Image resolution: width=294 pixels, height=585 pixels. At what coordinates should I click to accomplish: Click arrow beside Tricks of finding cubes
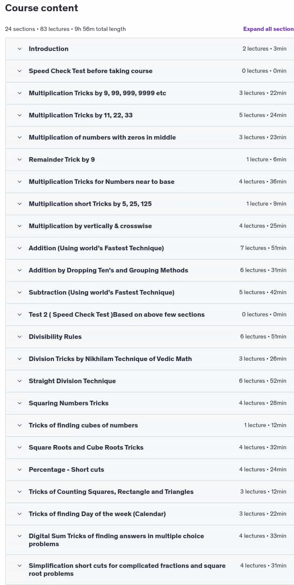[19, 425]
